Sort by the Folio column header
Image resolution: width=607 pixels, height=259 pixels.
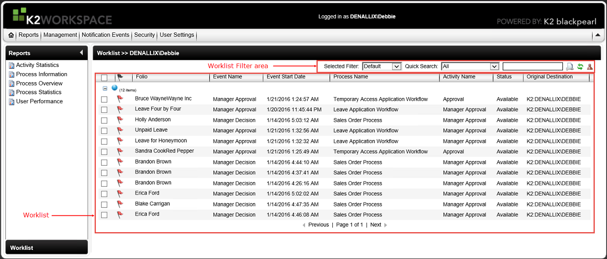click(x=142, y=76)
